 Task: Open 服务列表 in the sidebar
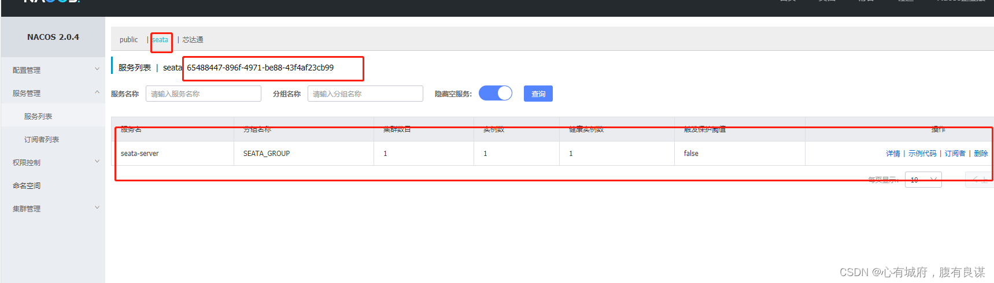tap(38, 116)
